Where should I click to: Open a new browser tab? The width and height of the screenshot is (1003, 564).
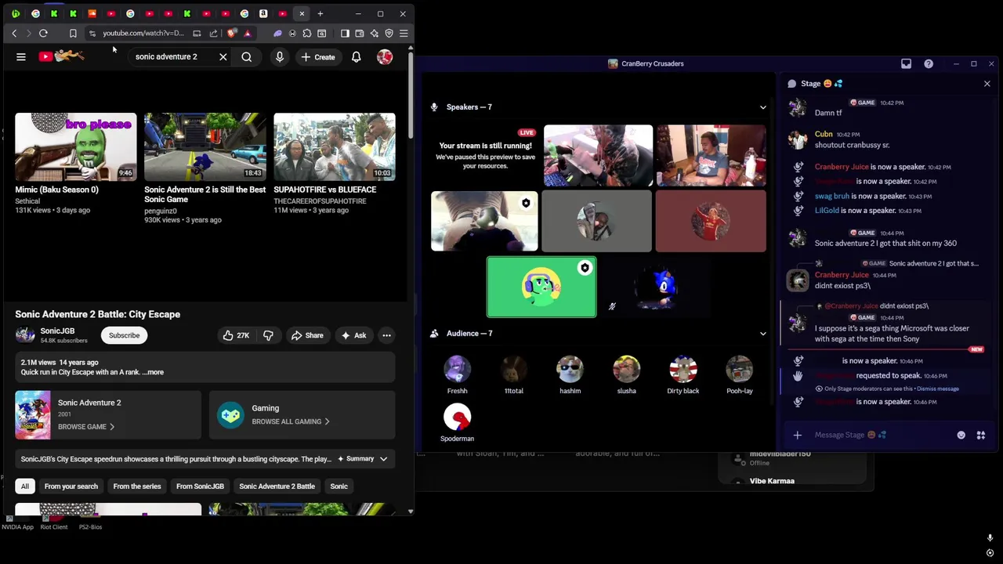pyautogui.click(x=320, y=13)
